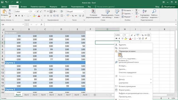The height and width of the screenshot is (100, 178).
Task: Switch to sheet Лист2
Action: [27, 95]
